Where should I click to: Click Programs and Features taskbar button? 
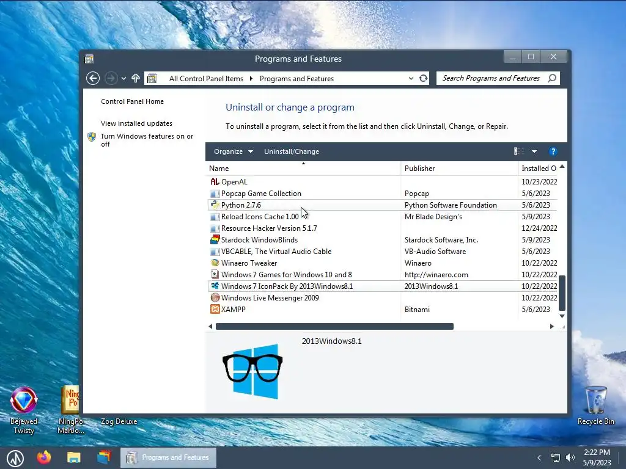(168, 457)
